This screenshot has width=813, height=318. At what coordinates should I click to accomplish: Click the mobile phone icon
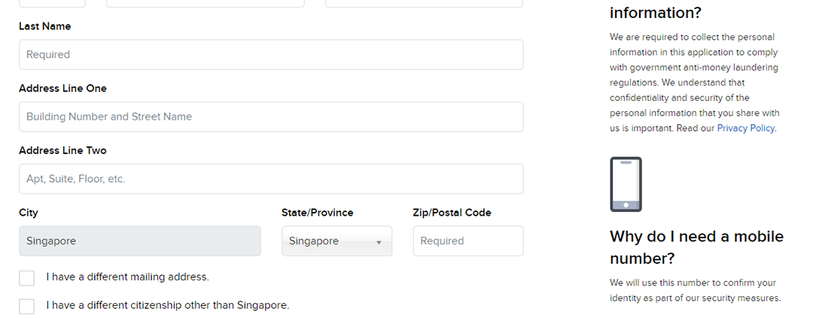click(x=626, y=184)
